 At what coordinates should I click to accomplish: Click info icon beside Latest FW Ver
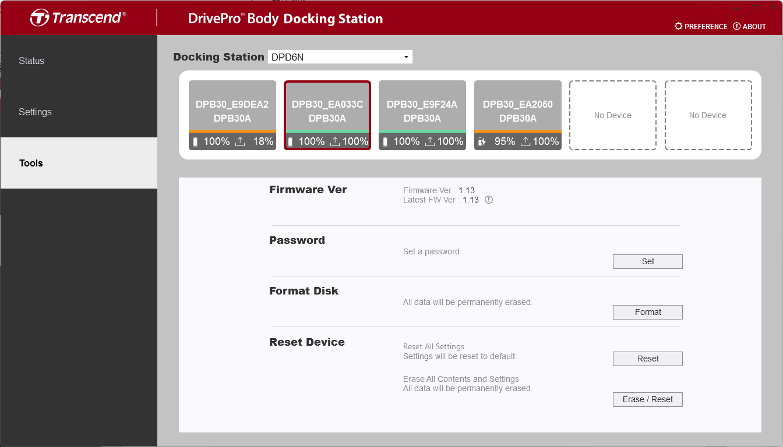[x=489, y=200]
